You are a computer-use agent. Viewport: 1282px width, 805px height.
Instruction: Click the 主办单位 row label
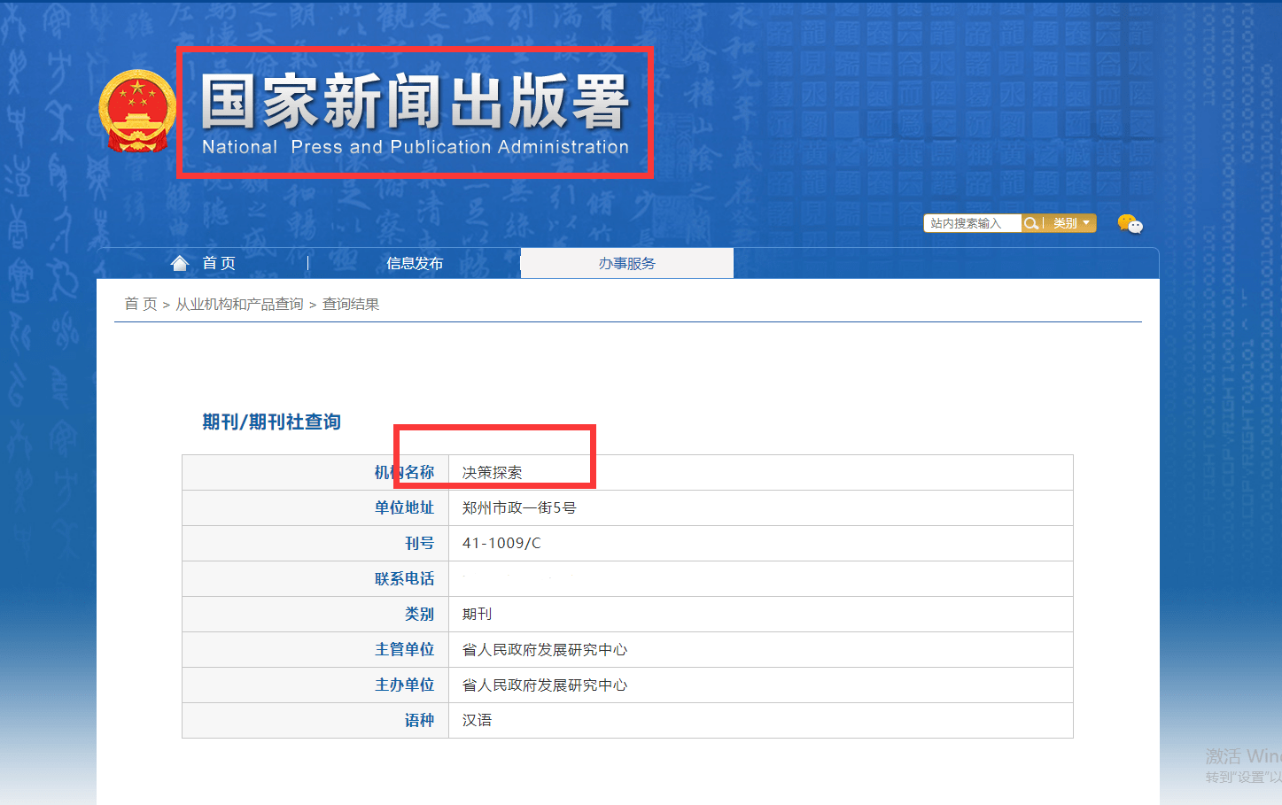(404, 685)
